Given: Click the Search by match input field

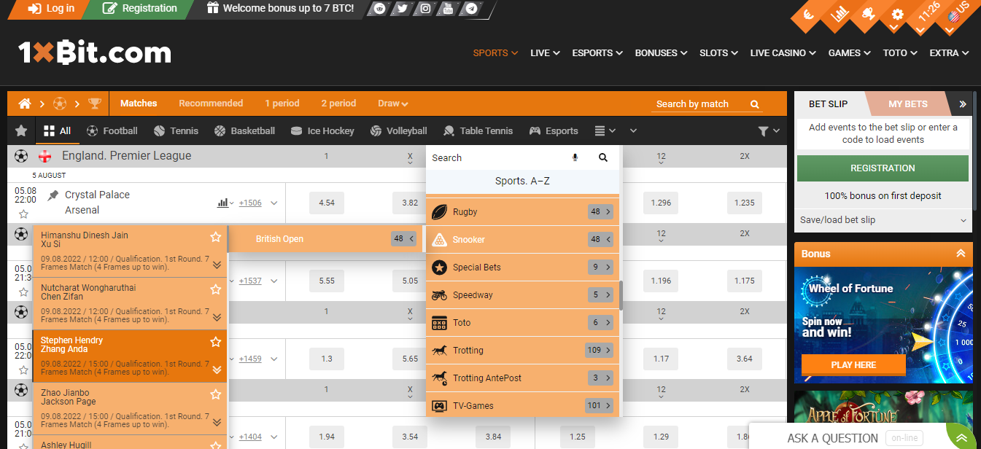Looking at the screenshot, I should (x=693, y=104).
